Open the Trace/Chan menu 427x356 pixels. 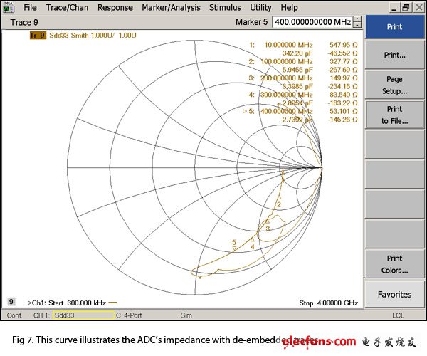tap(68, 8)
